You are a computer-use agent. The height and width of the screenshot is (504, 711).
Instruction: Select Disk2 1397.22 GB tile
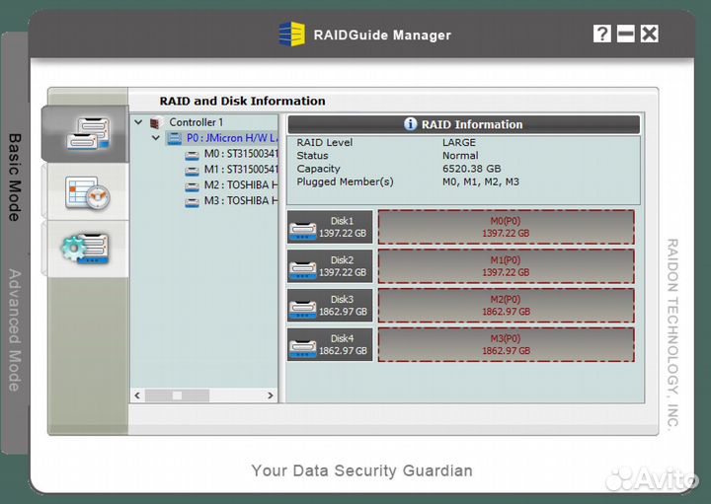coord(330,266)
